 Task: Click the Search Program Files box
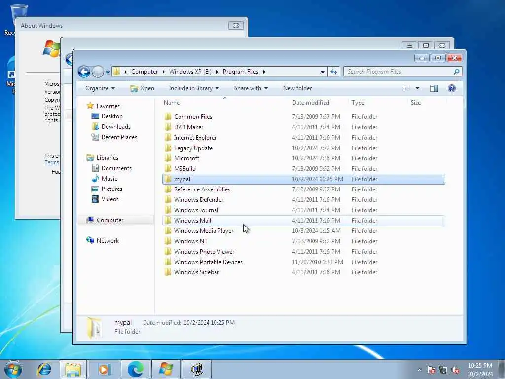click(398, 72)
